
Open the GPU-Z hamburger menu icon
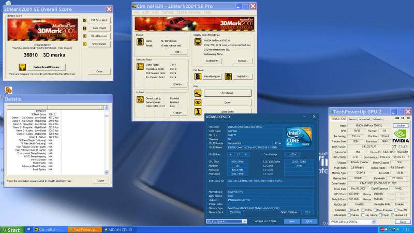408,119
